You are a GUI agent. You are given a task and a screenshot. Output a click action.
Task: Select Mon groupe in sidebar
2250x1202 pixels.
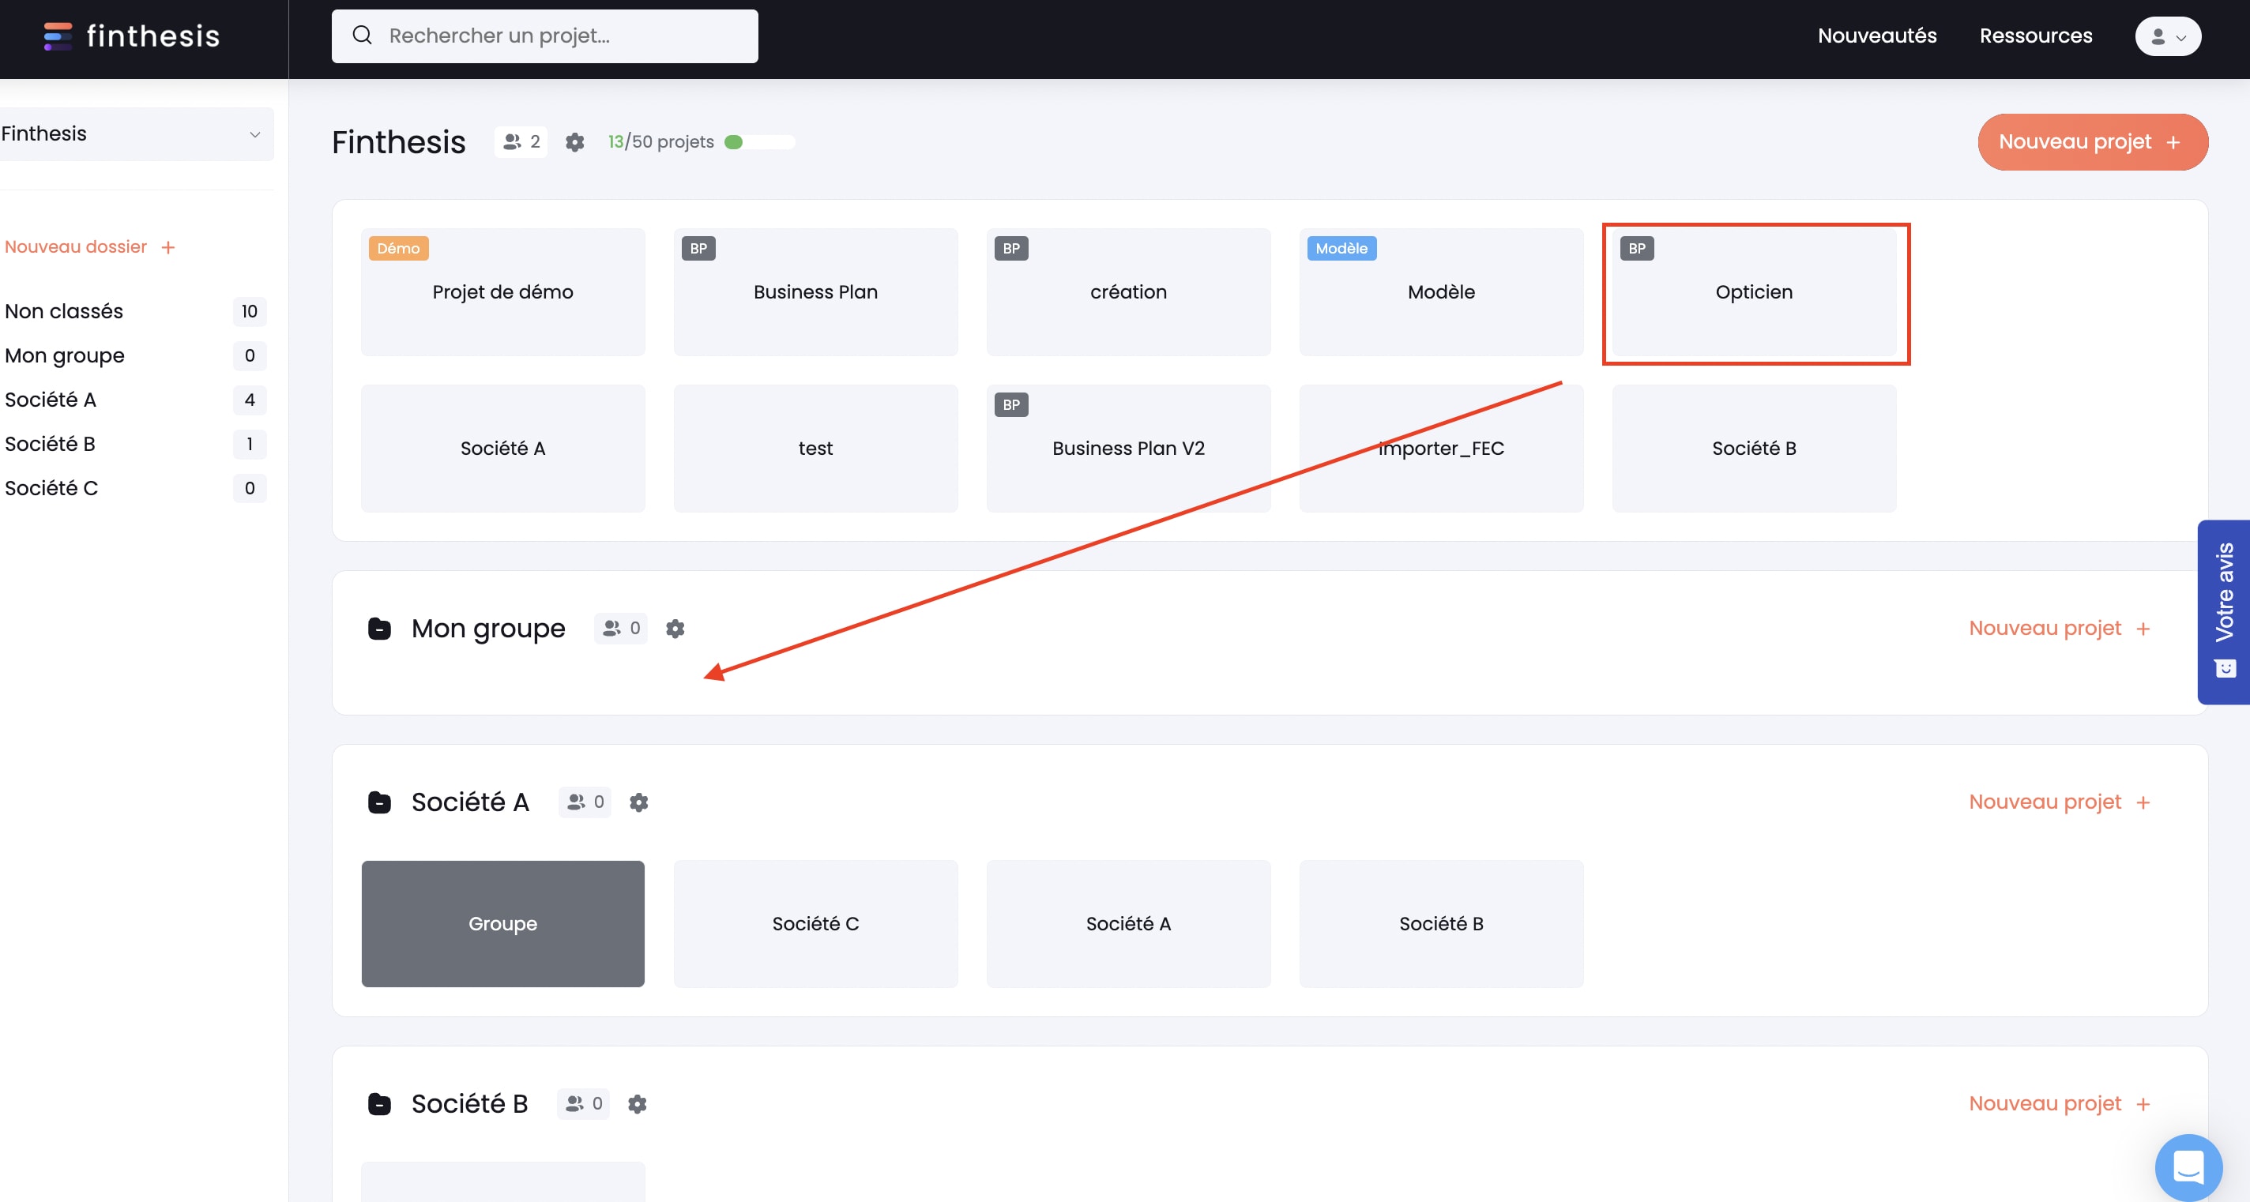[135, 355]
